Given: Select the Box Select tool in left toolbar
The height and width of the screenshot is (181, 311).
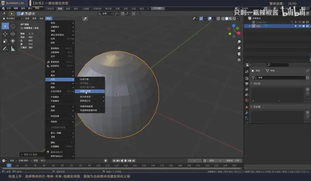Looking at the screenshot, I should tap(5, 26).
